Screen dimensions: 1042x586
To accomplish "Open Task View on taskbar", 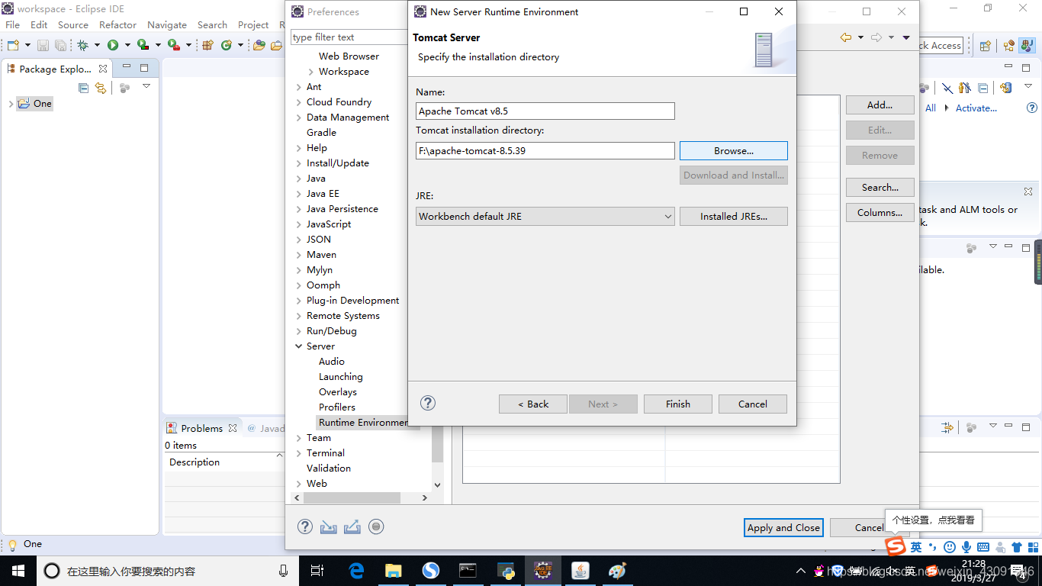I will 318,571.
